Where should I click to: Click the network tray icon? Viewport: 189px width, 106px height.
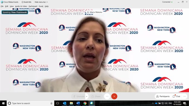[163, 103]
